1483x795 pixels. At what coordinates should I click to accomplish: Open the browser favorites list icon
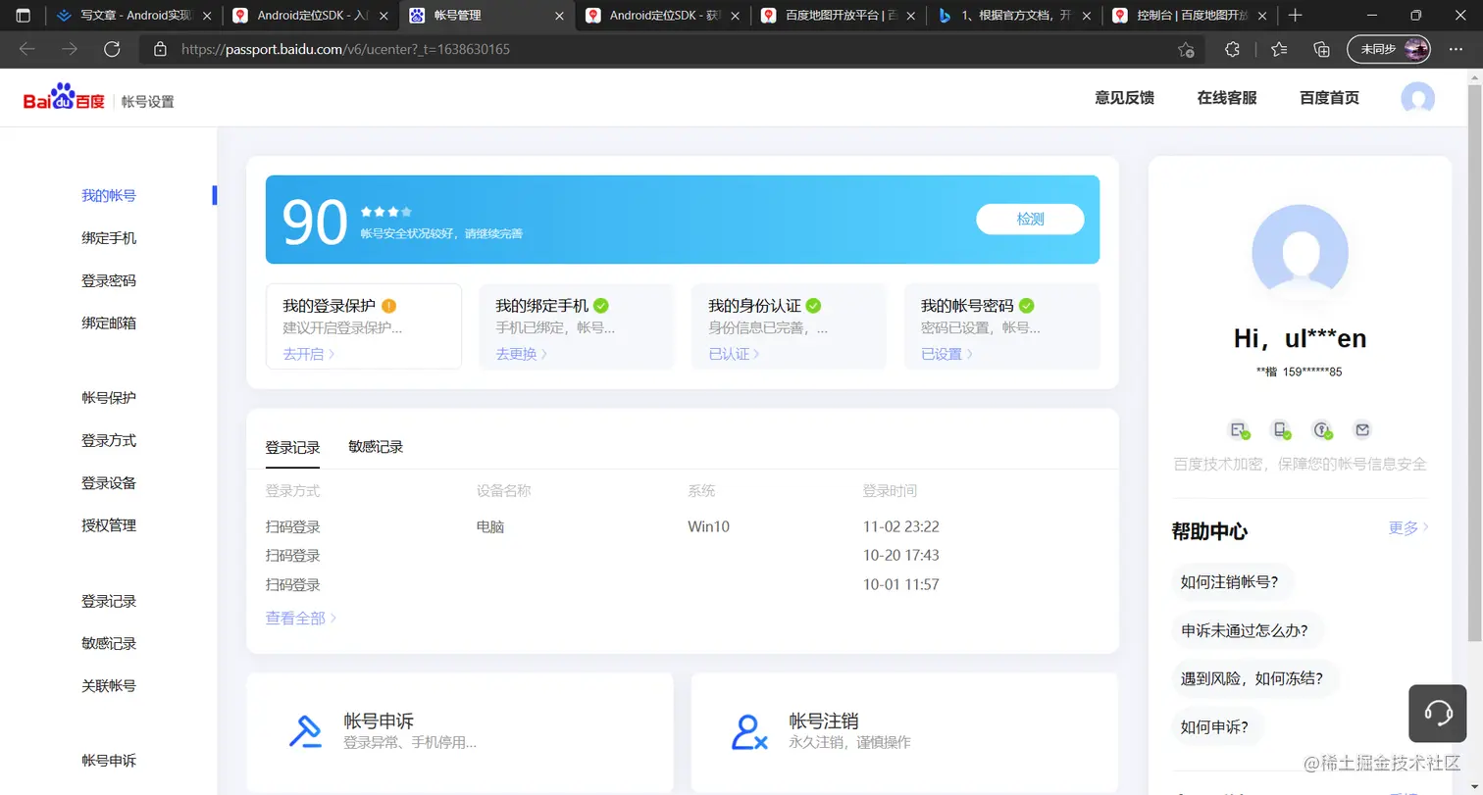click(1279, 49)
